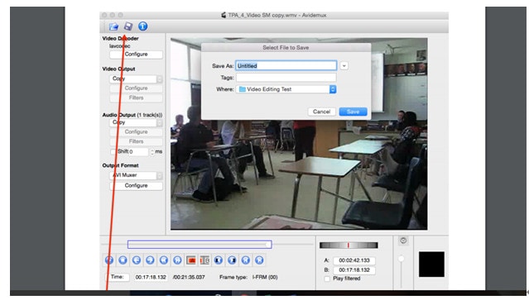Click the Tags input field

286,78
